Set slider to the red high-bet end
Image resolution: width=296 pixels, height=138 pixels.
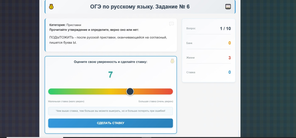point(171,92)
